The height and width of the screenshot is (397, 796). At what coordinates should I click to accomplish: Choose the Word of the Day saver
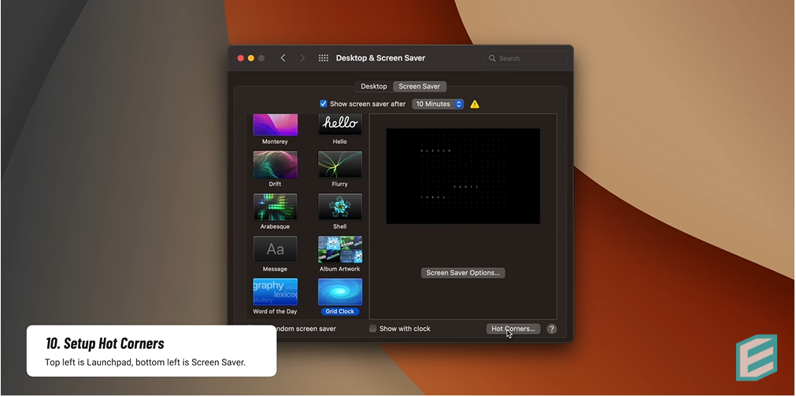point(275,292)
